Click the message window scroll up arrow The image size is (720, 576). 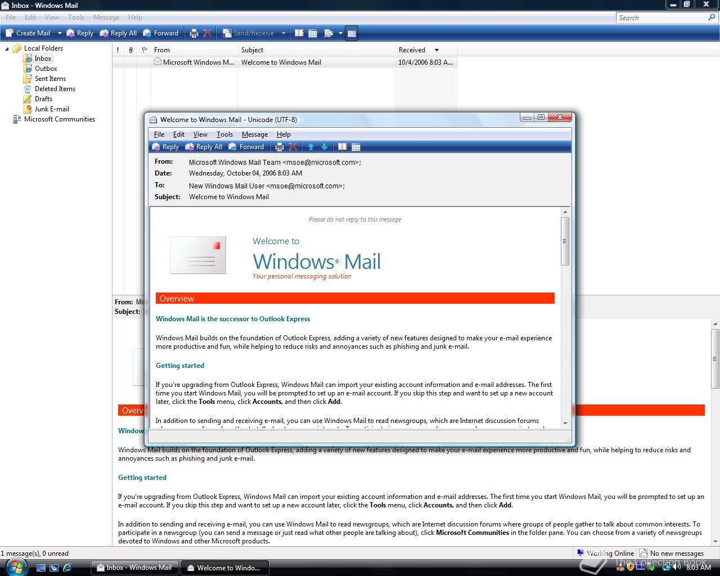coord(565,212)
